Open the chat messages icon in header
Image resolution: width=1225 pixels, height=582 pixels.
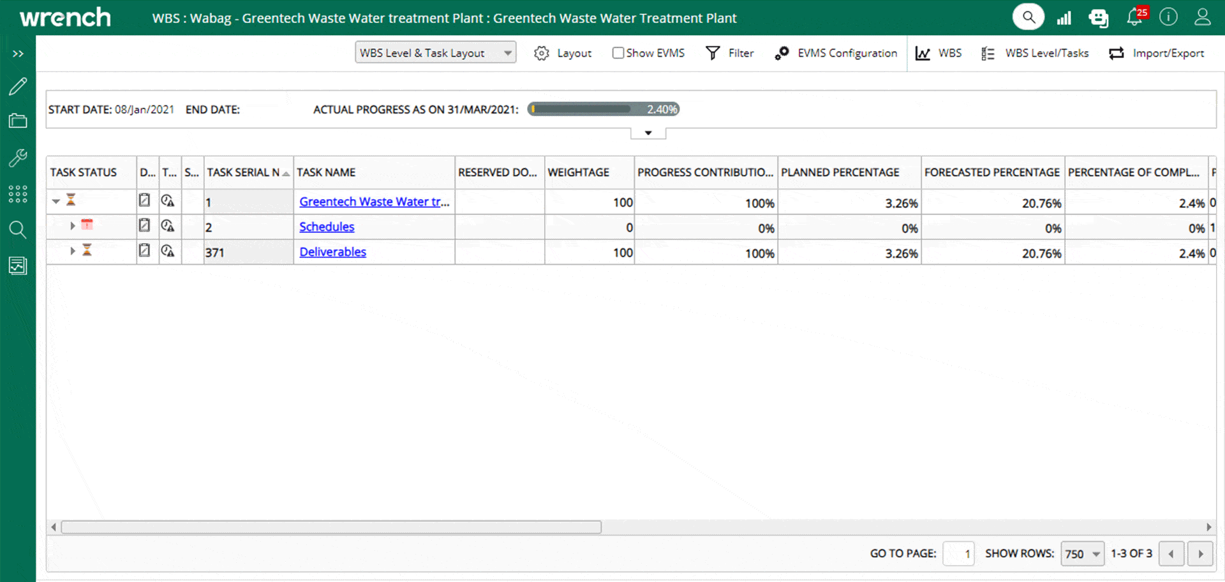(x=1099, y=18)
